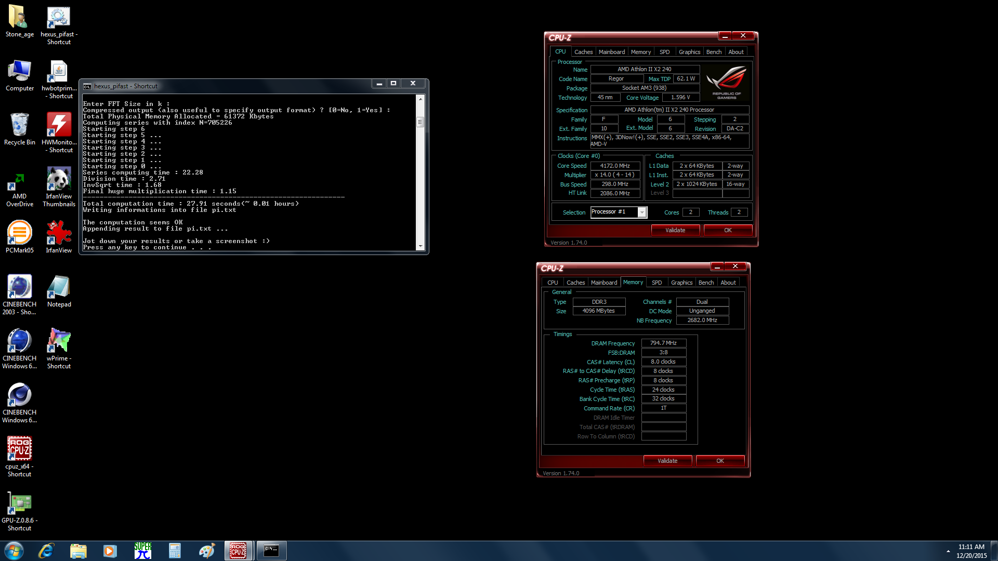This screenshot has height=561, width=998.
Task: Open SPD tab in lower CPU-Z window
Action: (656, 283)
